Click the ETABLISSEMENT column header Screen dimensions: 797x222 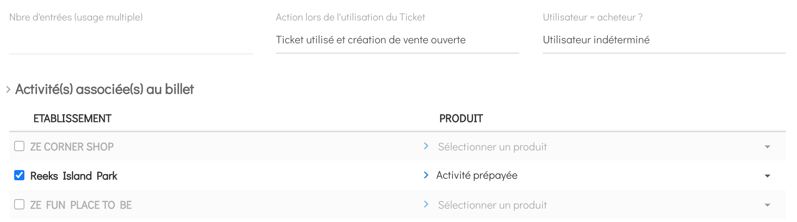72,118
